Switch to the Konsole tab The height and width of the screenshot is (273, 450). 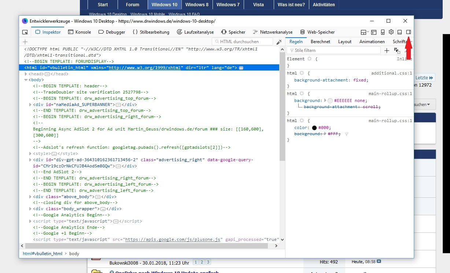[80, 32]
